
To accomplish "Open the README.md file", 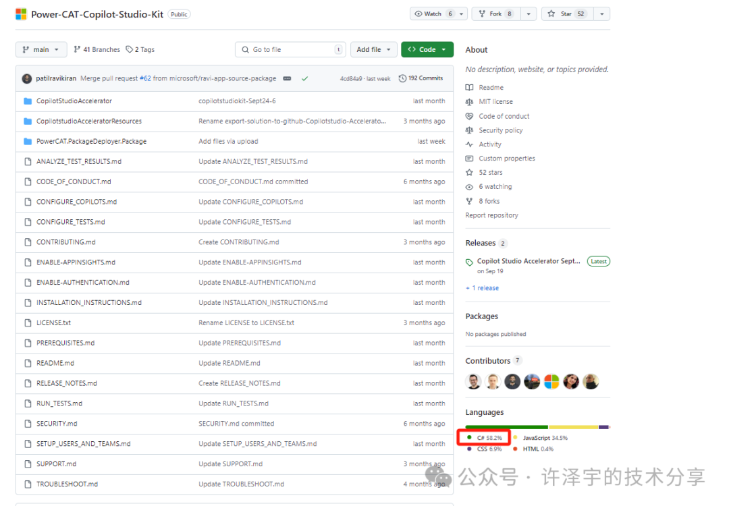I will pos(55,363).
